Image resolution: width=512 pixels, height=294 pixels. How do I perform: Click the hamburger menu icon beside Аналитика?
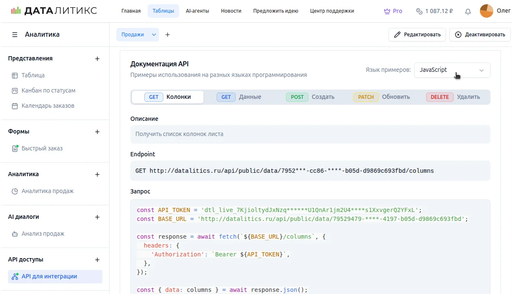pos(15,35)
